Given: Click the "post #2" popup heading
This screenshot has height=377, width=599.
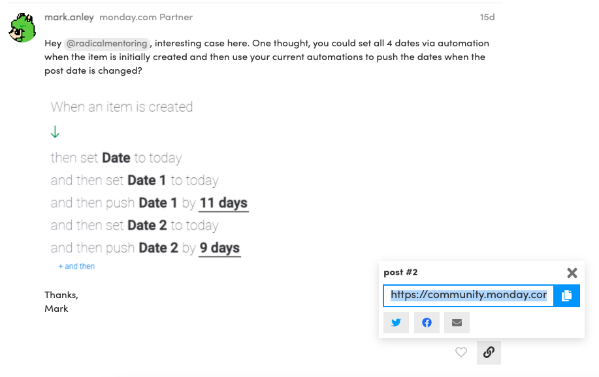Looking at the screenshot, I should click(x=400, y=272).
